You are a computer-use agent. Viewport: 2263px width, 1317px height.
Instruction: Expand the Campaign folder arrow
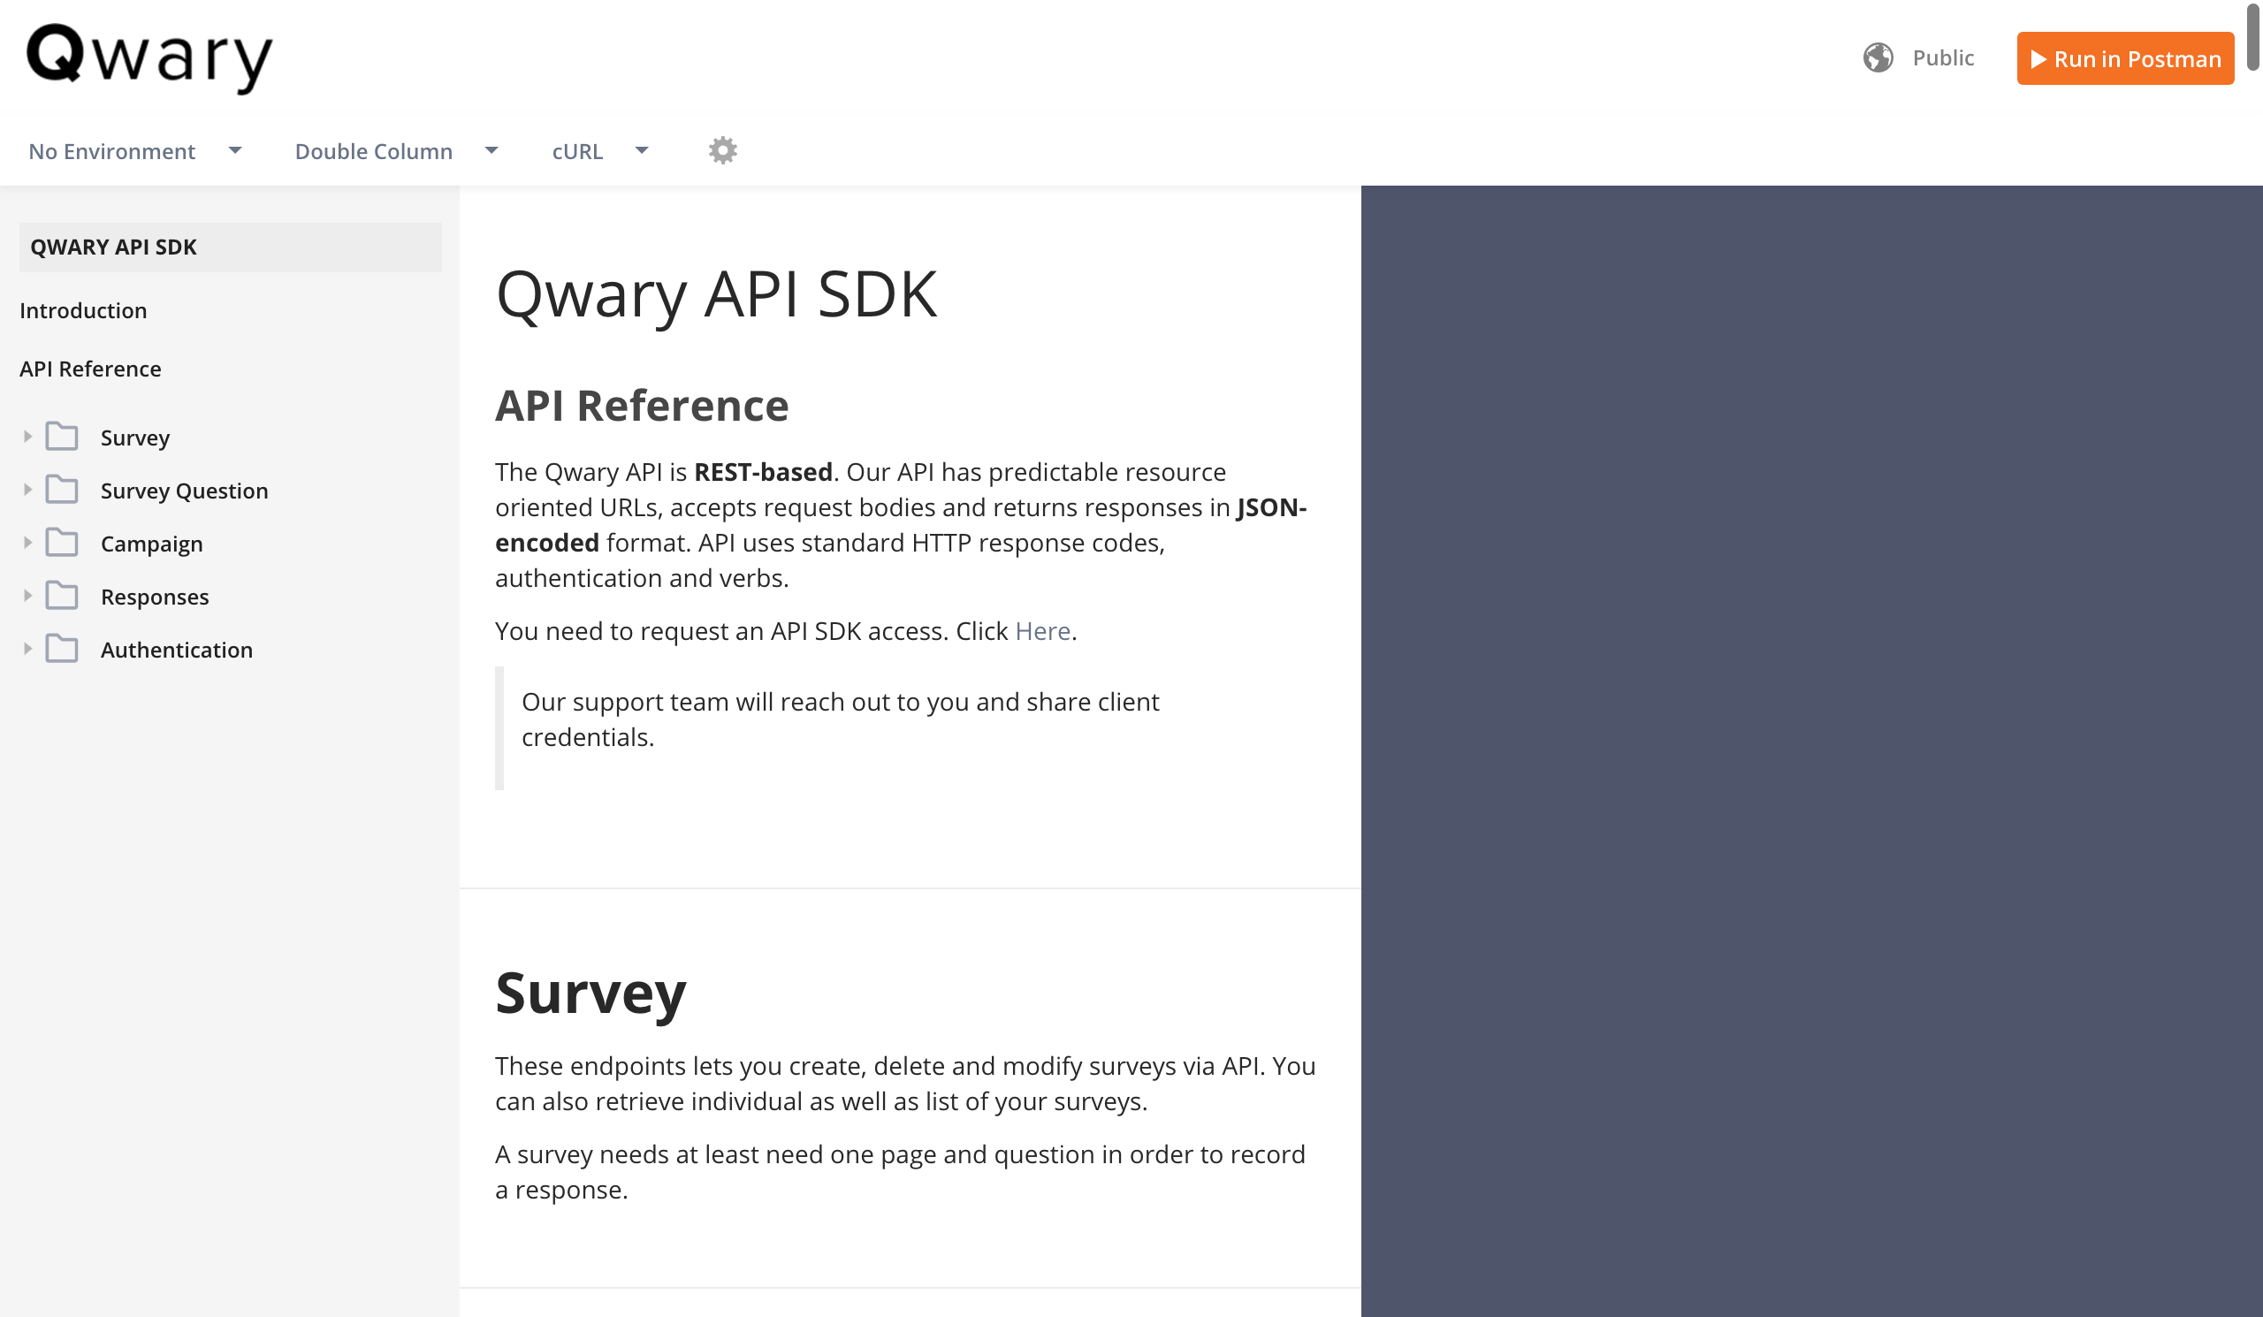click(27, 543)
